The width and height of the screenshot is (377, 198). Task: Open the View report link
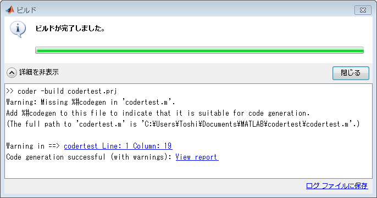click(197, 157)
